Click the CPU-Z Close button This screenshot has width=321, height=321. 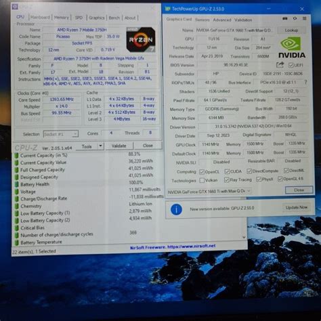pos(148,146)
